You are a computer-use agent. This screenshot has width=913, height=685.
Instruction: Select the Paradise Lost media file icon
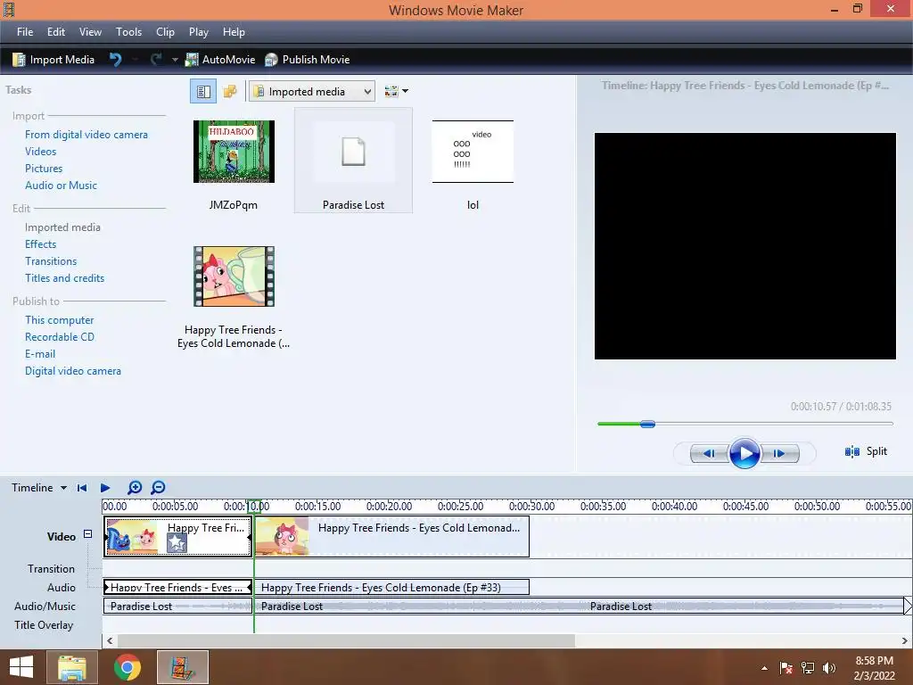tap(353, 152)
